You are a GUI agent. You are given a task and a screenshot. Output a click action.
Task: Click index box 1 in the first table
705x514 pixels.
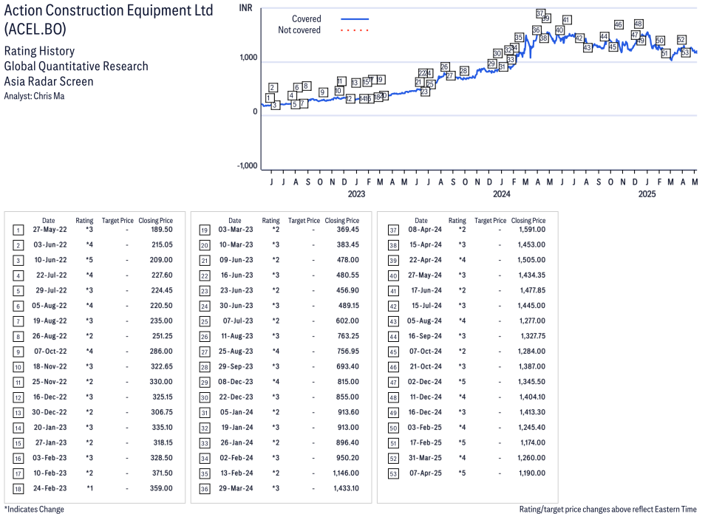click(x=18, y=230)
